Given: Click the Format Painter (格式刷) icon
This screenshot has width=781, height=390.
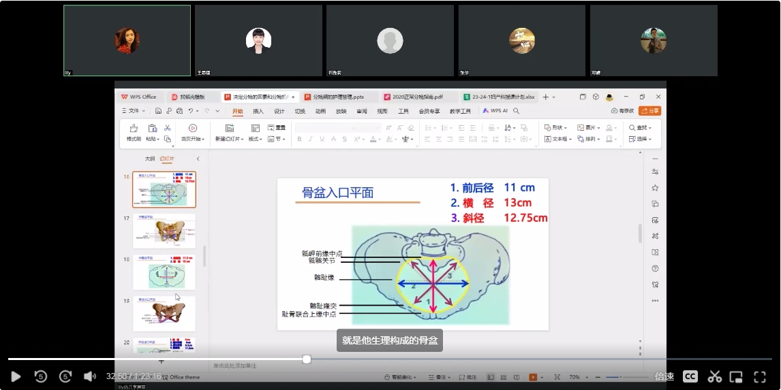Looking at the screenshot, I should click(134, 128).
